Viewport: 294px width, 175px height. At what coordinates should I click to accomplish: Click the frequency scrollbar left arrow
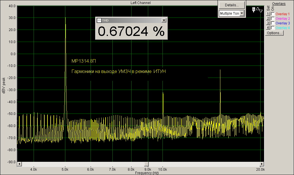pyautogui.click(x=19, y=164)
